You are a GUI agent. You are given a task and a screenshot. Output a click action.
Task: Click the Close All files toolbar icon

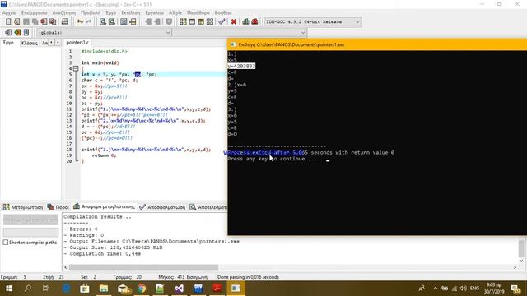coord(53,22)
